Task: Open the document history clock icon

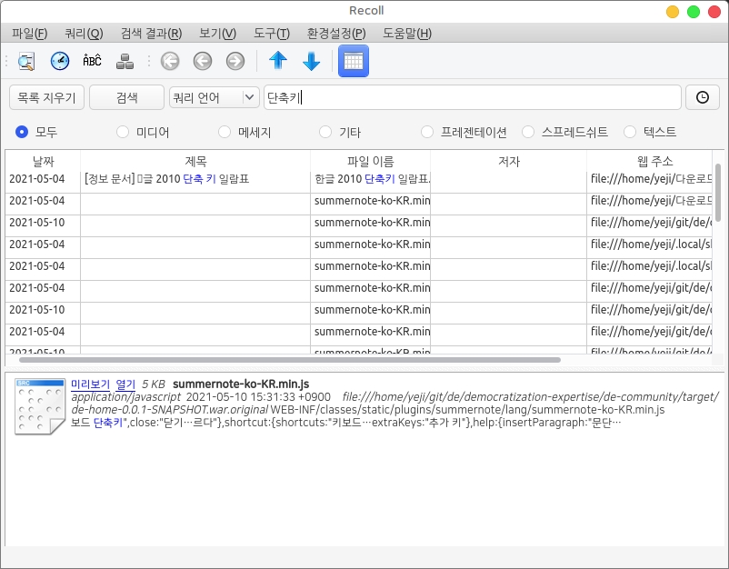Action: [x=702, y=97]
